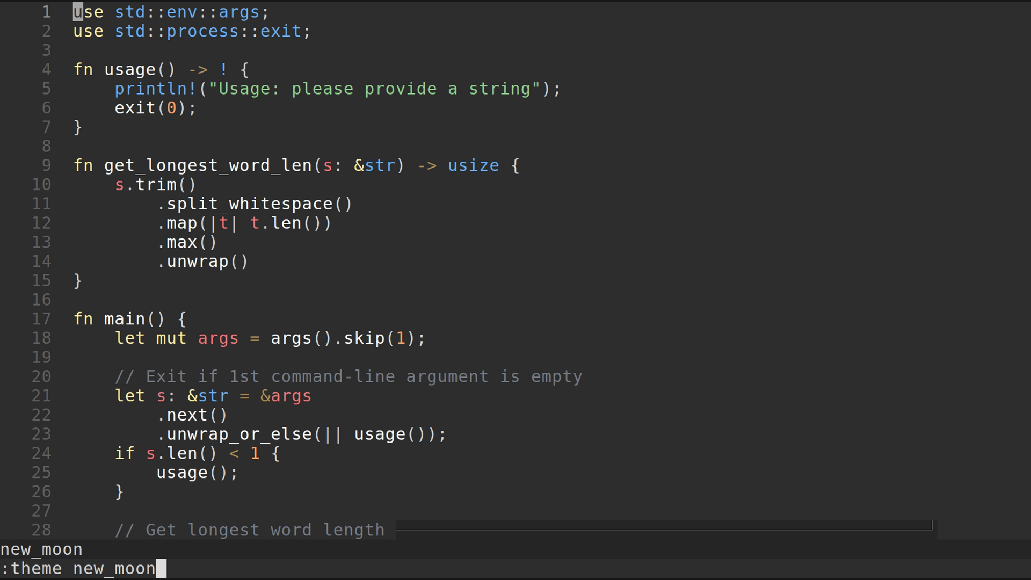Image resolution: width=1031 pixels, height=580 pixels.
Task: Click on the usize return type
Action: tap(473, 165)
